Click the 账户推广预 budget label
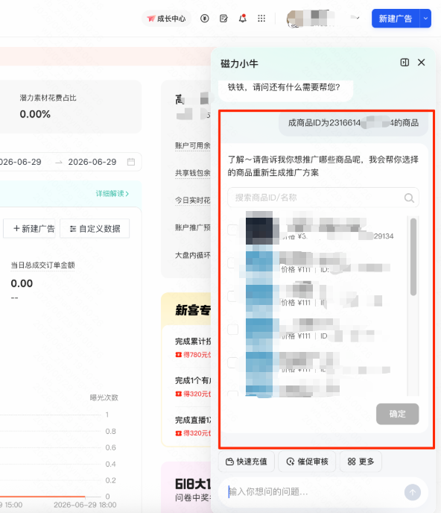 pos(192,227)
